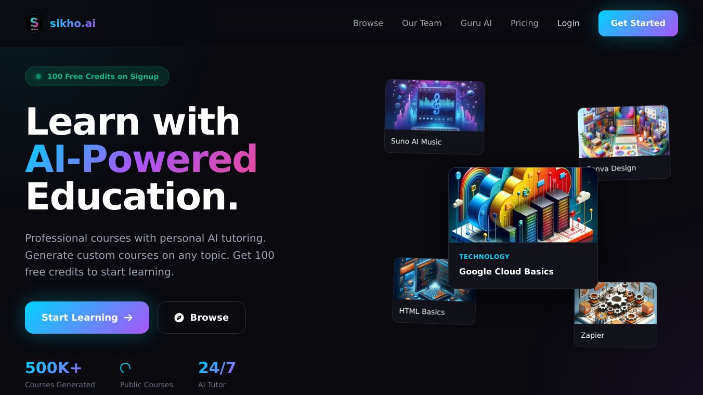Click the Login link
Image resolution: width=703 pixels, height=395 pixels.
click(568, 23)
